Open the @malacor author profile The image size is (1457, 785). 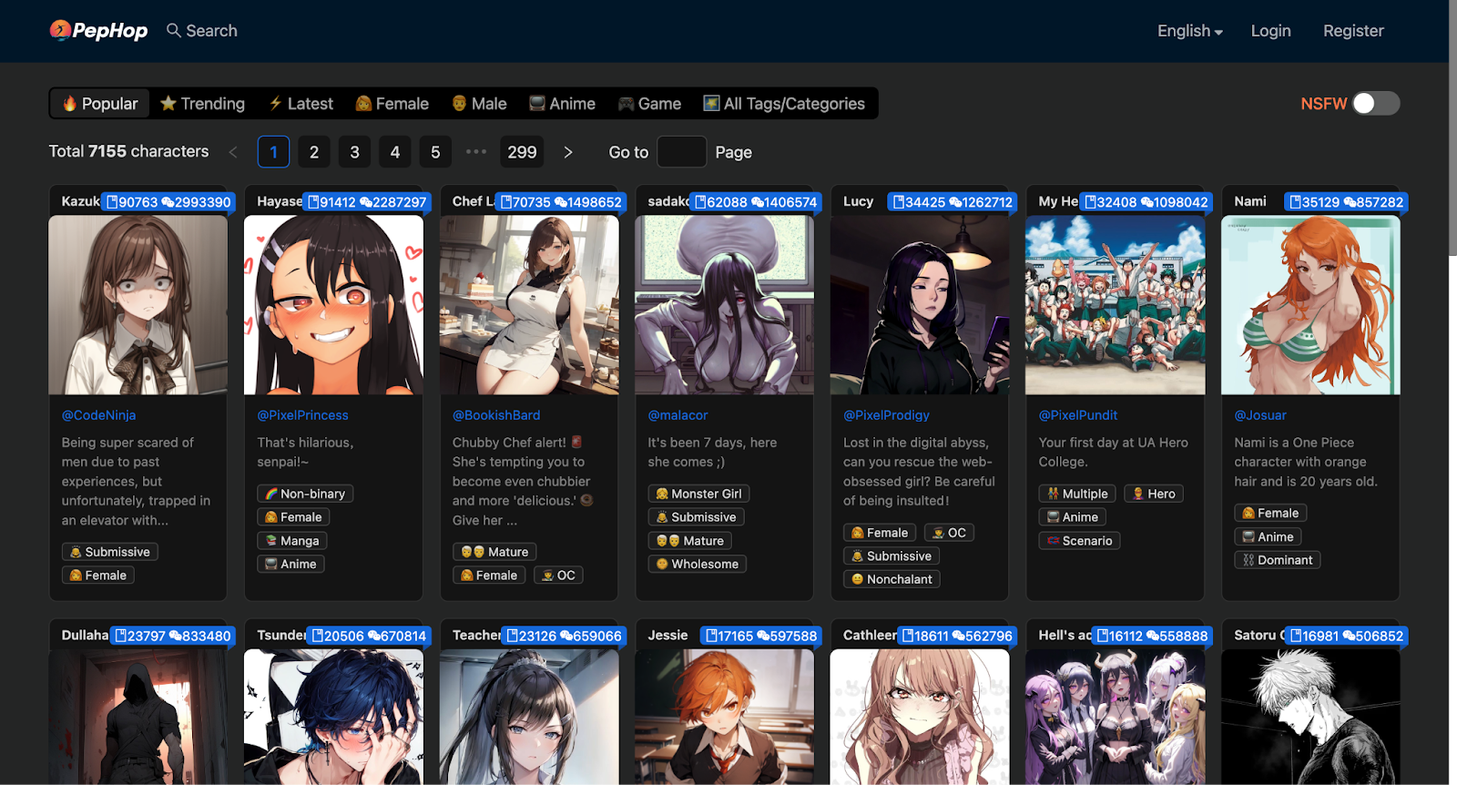tap(678, 415)
